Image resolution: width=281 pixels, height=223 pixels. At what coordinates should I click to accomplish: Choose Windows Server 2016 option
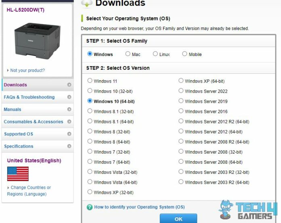tap(181, 111)
